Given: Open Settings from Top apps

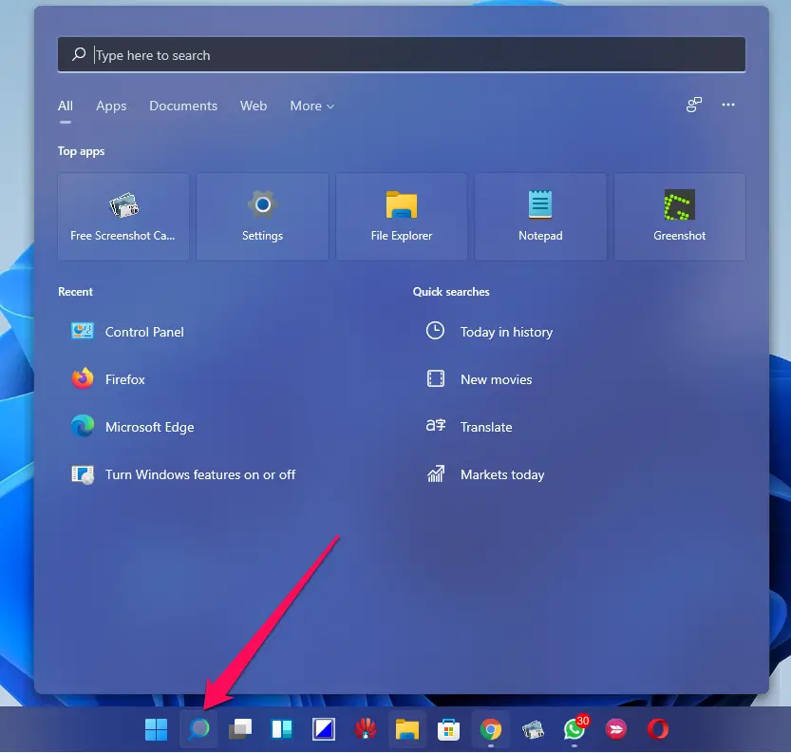Looking at the screenshot, I should click(262, 217).
